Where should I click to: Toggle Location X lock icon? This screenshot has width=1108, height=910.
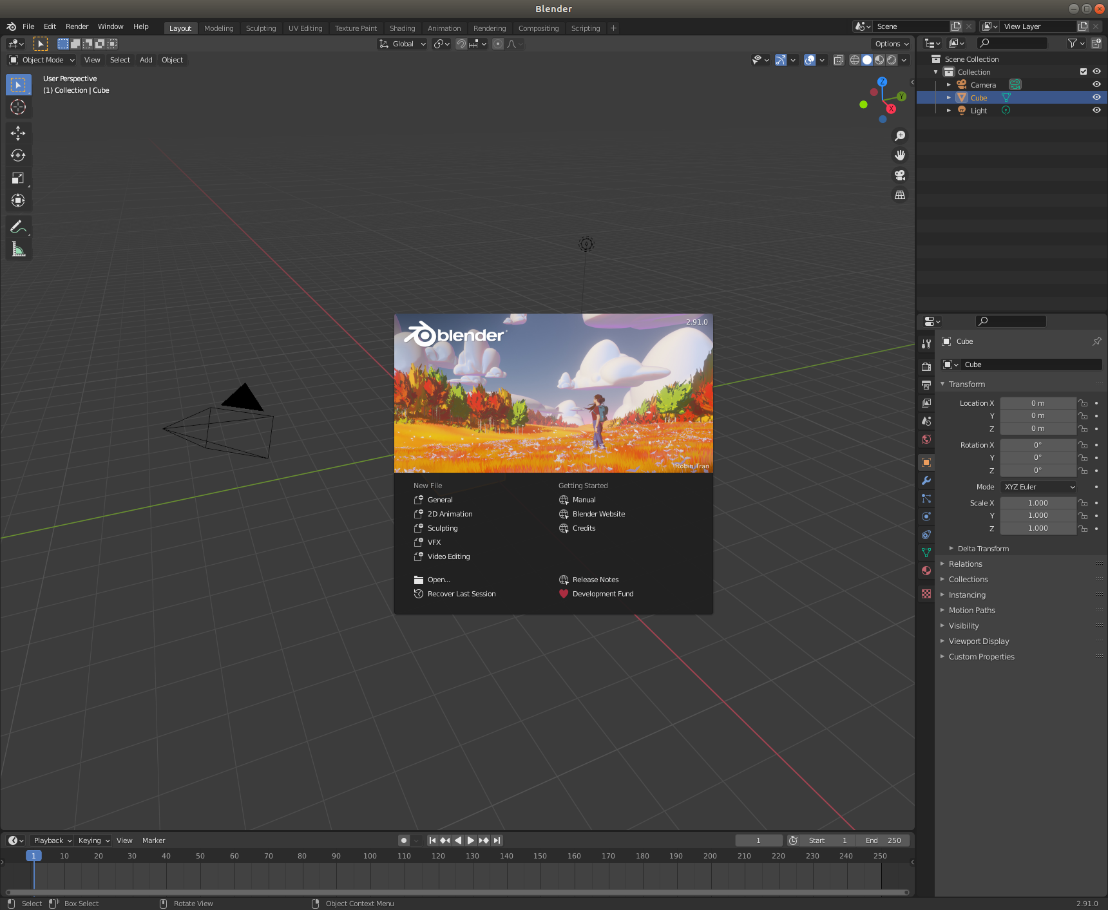pos(1084,403)
